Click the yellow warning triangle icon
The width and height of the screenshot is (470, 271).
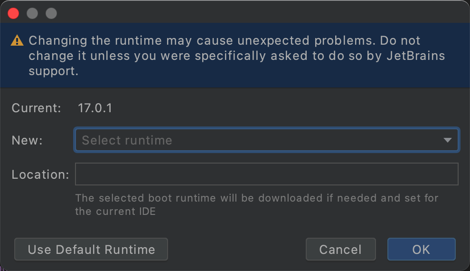coord(18,40)
